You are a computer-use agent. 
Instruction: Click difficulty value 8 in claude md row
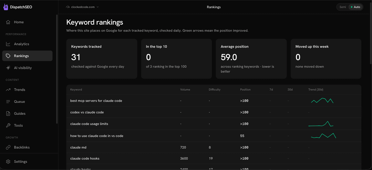click(210, 148)
